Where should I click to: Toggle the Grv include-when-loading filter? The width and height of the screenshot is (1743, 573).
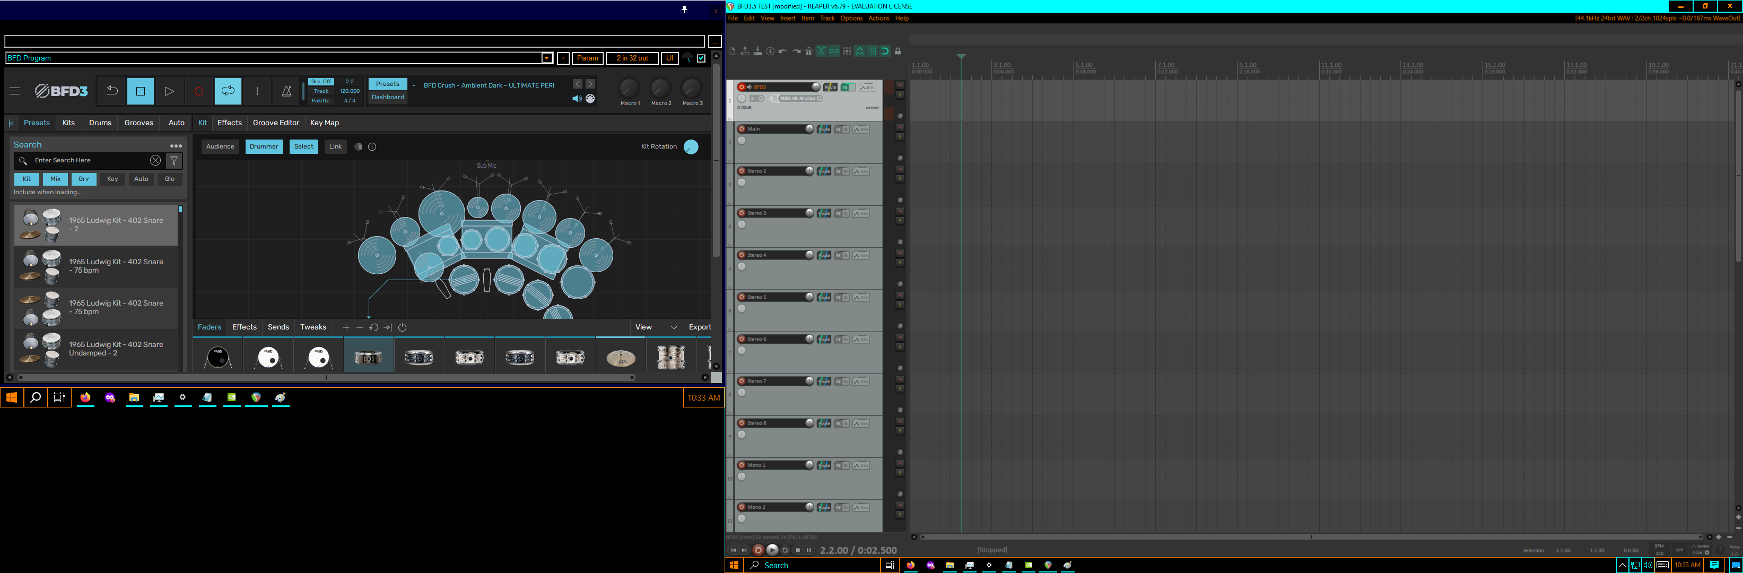(84, 179)
